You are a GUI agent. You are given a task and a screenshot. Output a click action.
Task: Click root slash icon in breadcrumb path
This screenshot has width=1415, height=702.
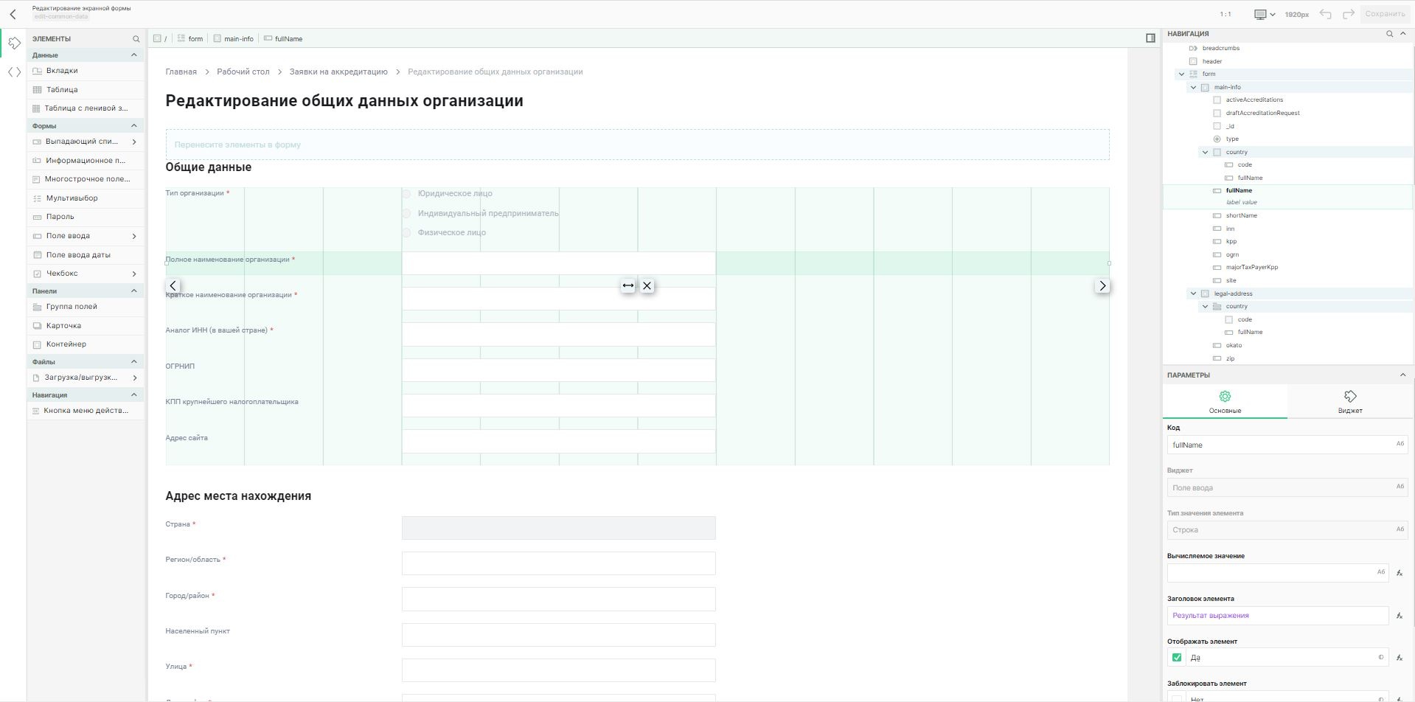[x=160, y=39]
